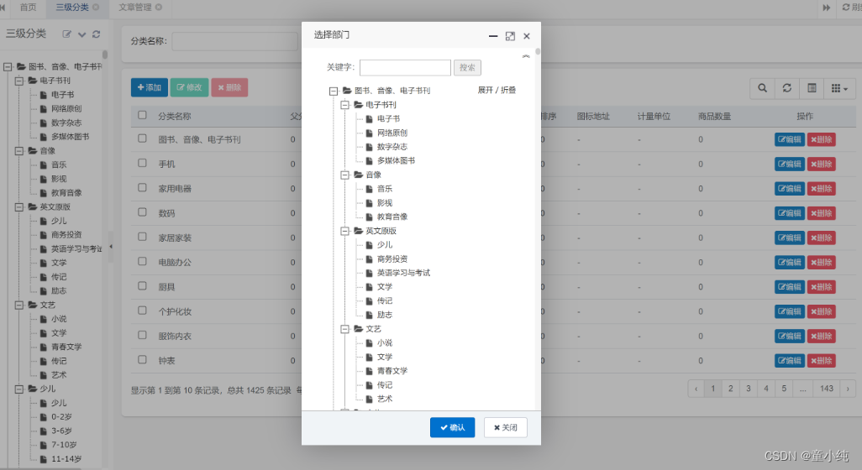
Task: Check the row checkbox for 厨具
Action: point(142,286)
